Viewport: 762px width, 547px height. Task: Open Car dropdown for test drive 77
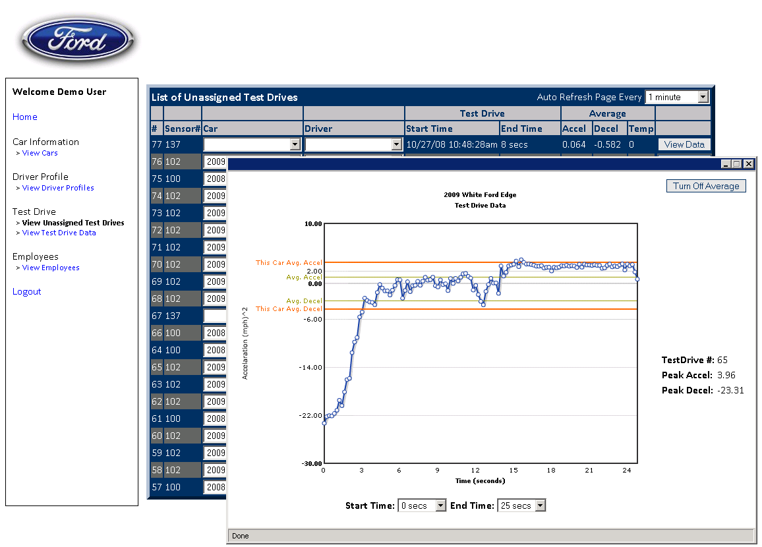click(252, 144)
